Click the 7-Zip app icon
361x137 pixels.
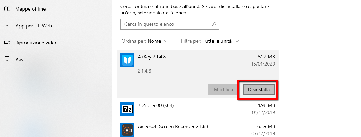127,109
